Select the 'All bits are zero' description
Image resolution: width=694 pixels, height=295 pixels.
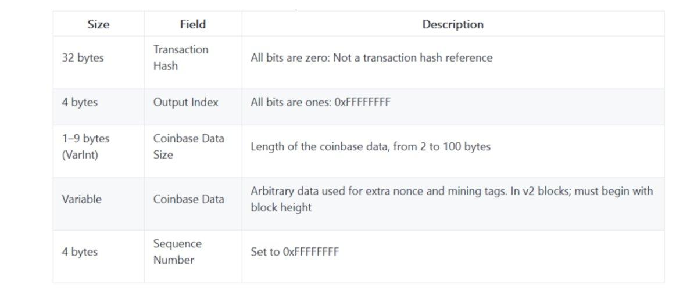[371, 57]
